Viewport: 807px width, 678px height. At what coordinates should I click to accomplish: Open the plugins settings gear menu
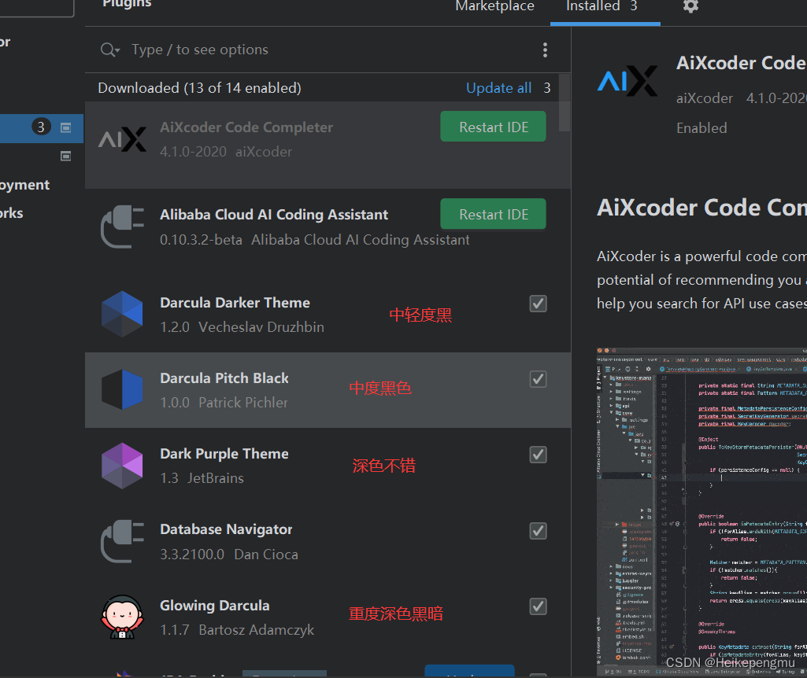(690, 6)
